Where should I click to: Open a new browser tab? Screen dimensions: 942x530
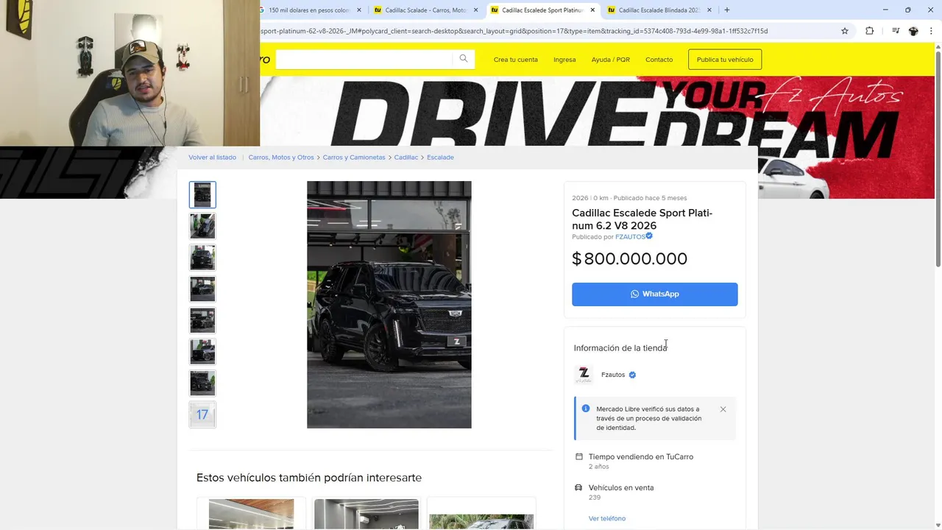click(727, 10)
